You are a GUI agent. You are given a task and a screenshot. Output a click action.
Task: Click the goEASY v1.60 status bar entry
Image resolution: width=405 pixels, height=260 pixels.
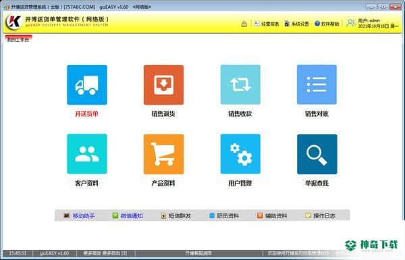coord(55,253)
